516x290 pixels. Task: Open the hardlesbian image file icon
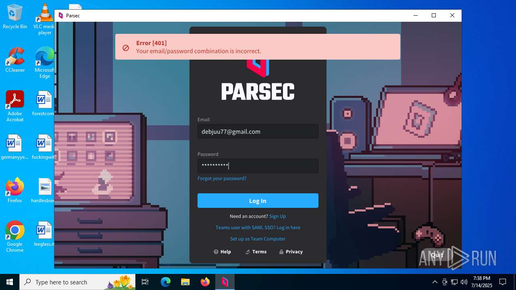[44, 191]
